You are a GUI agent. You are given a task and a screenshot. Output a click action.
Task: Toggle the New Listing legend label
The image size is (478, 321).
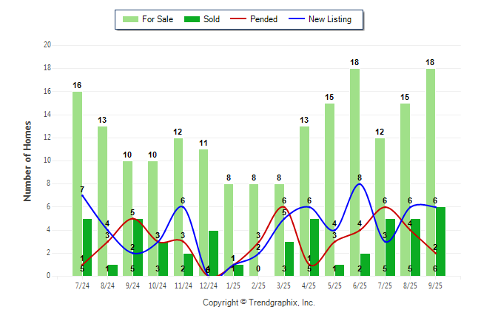pos(329,19)
